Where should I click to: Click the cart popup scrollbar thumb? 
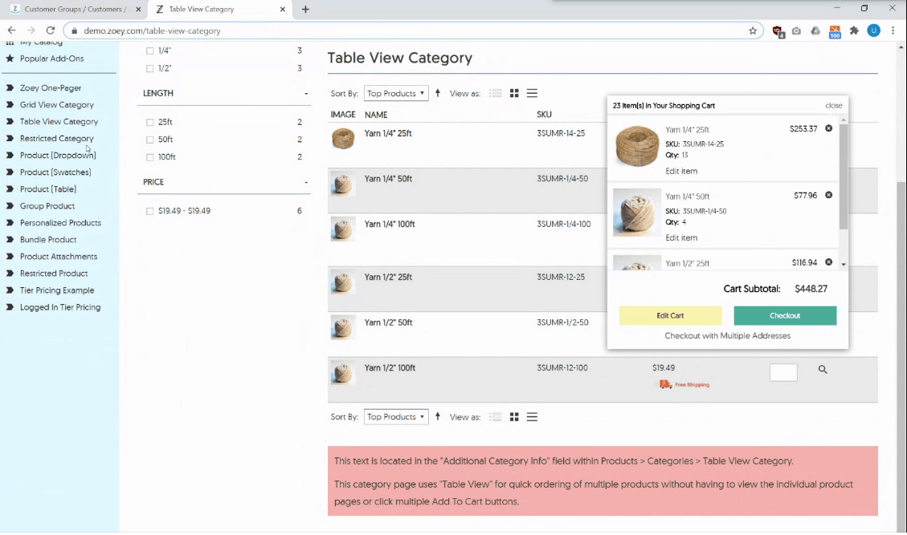[844, 176]
